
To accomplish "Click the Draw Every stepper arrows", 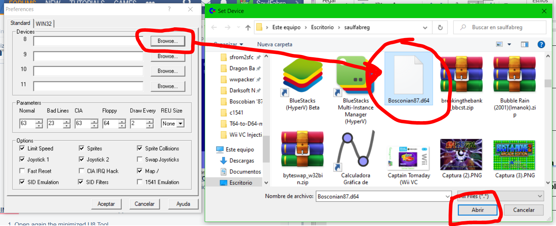I will [150, 123].
